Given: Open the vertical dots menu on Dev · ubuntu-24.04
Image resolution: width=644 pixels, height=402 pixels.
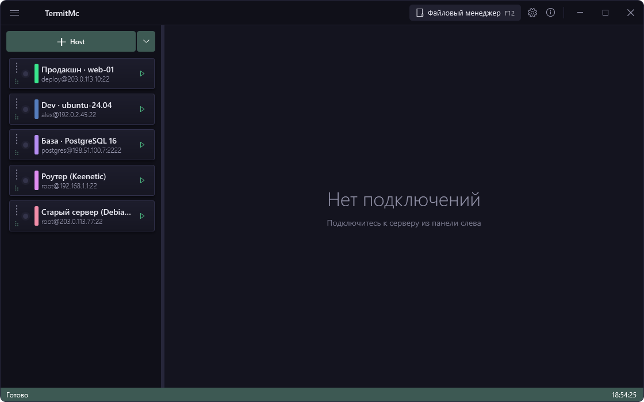Looking at the screenshot, I should (17, 103).
